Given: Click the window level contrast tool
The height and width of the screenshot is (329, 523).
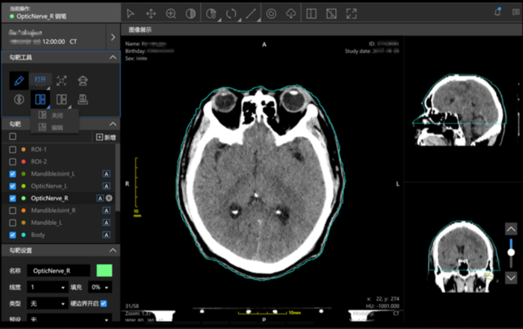Looking at the screenshot, I should 190,14.
